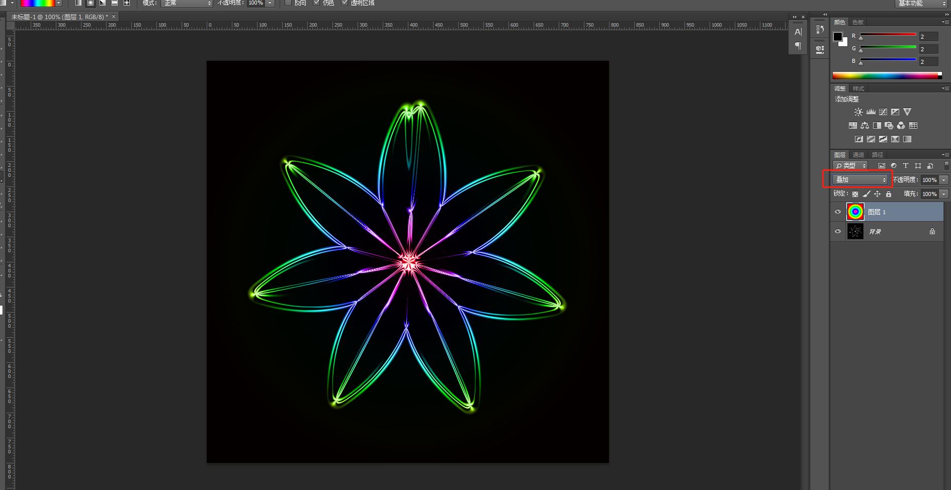Open the 不透明度 opacity dropdown in Layers panel

click(944, 180)
